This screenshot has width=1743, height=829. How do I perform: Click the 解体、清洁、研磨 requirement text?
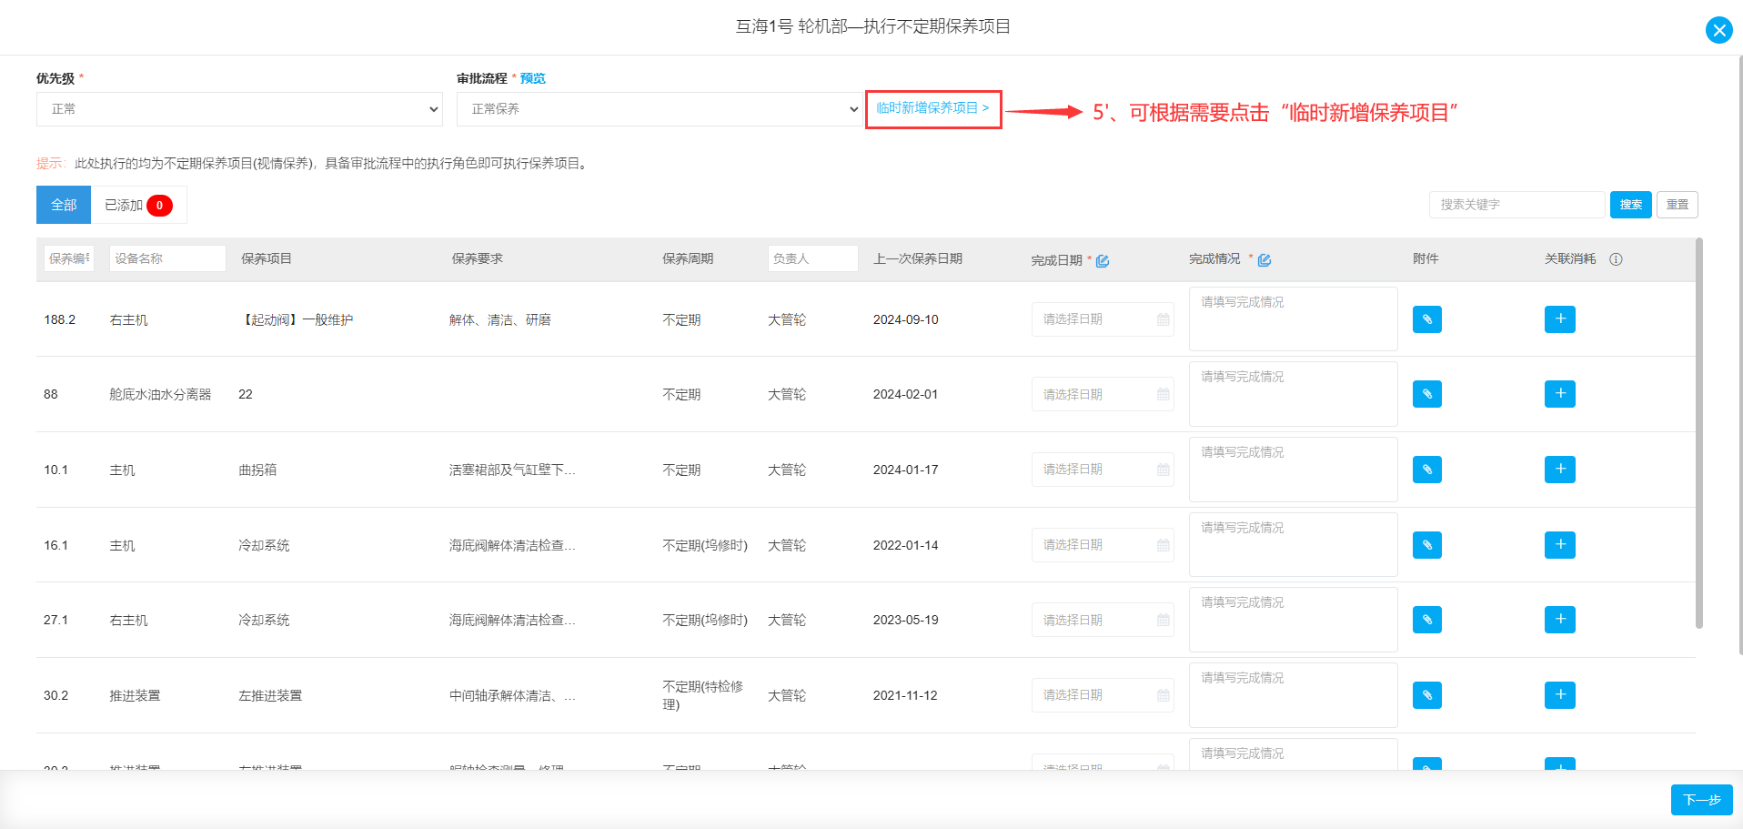[x=499, y=319]
